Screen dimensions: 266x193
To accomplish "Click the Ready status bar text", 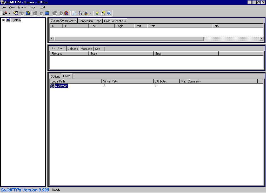I will point(56,190).
